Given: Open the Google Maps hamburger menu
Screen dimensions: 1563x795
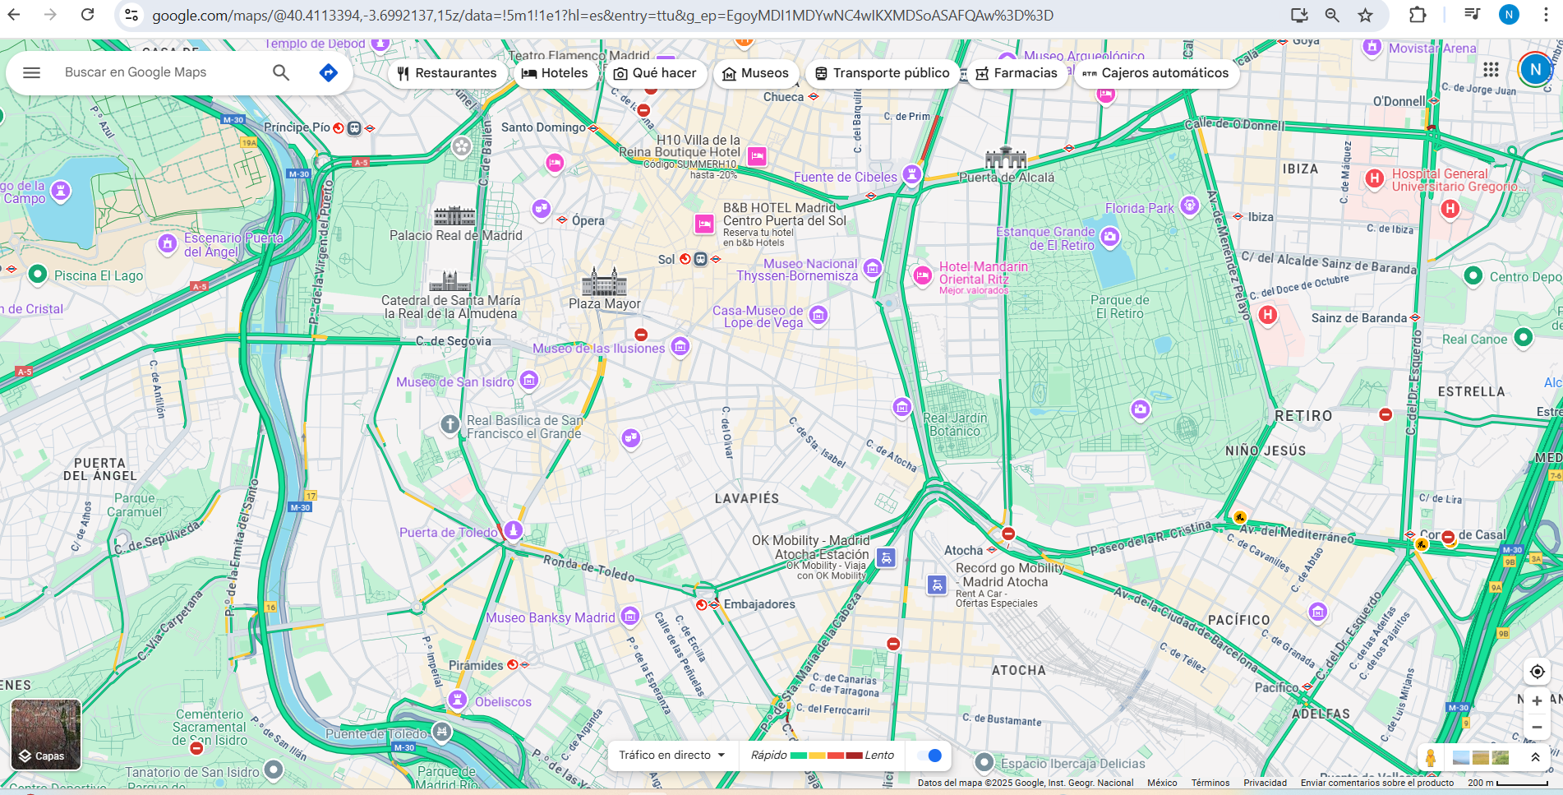Looking at the screenshot, I should click(x=31, y=72).
